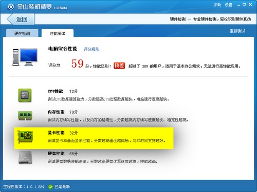Click the hard disk icon
The width and height of the screenshot is (257, 192).
[25, 157]
